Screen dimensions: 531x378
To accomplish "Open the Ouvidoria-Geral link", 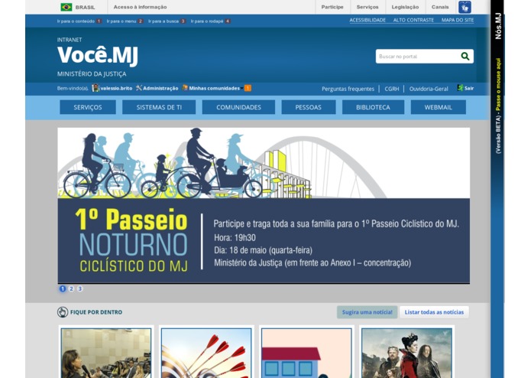I will pos(429,89).
